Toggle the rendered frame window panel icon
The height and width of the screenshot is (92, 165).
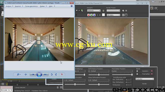point(126,15)
